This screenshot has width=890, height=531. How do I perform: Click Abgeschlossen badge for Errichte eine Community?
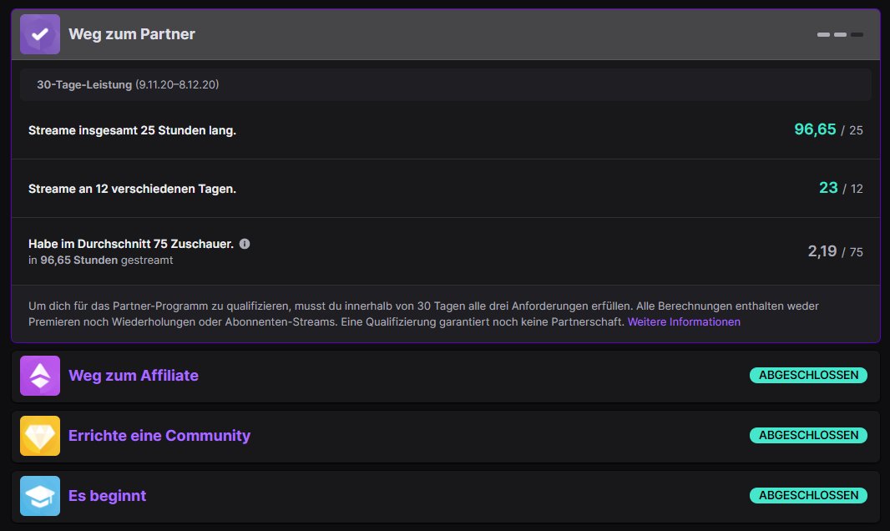[808, 435]
